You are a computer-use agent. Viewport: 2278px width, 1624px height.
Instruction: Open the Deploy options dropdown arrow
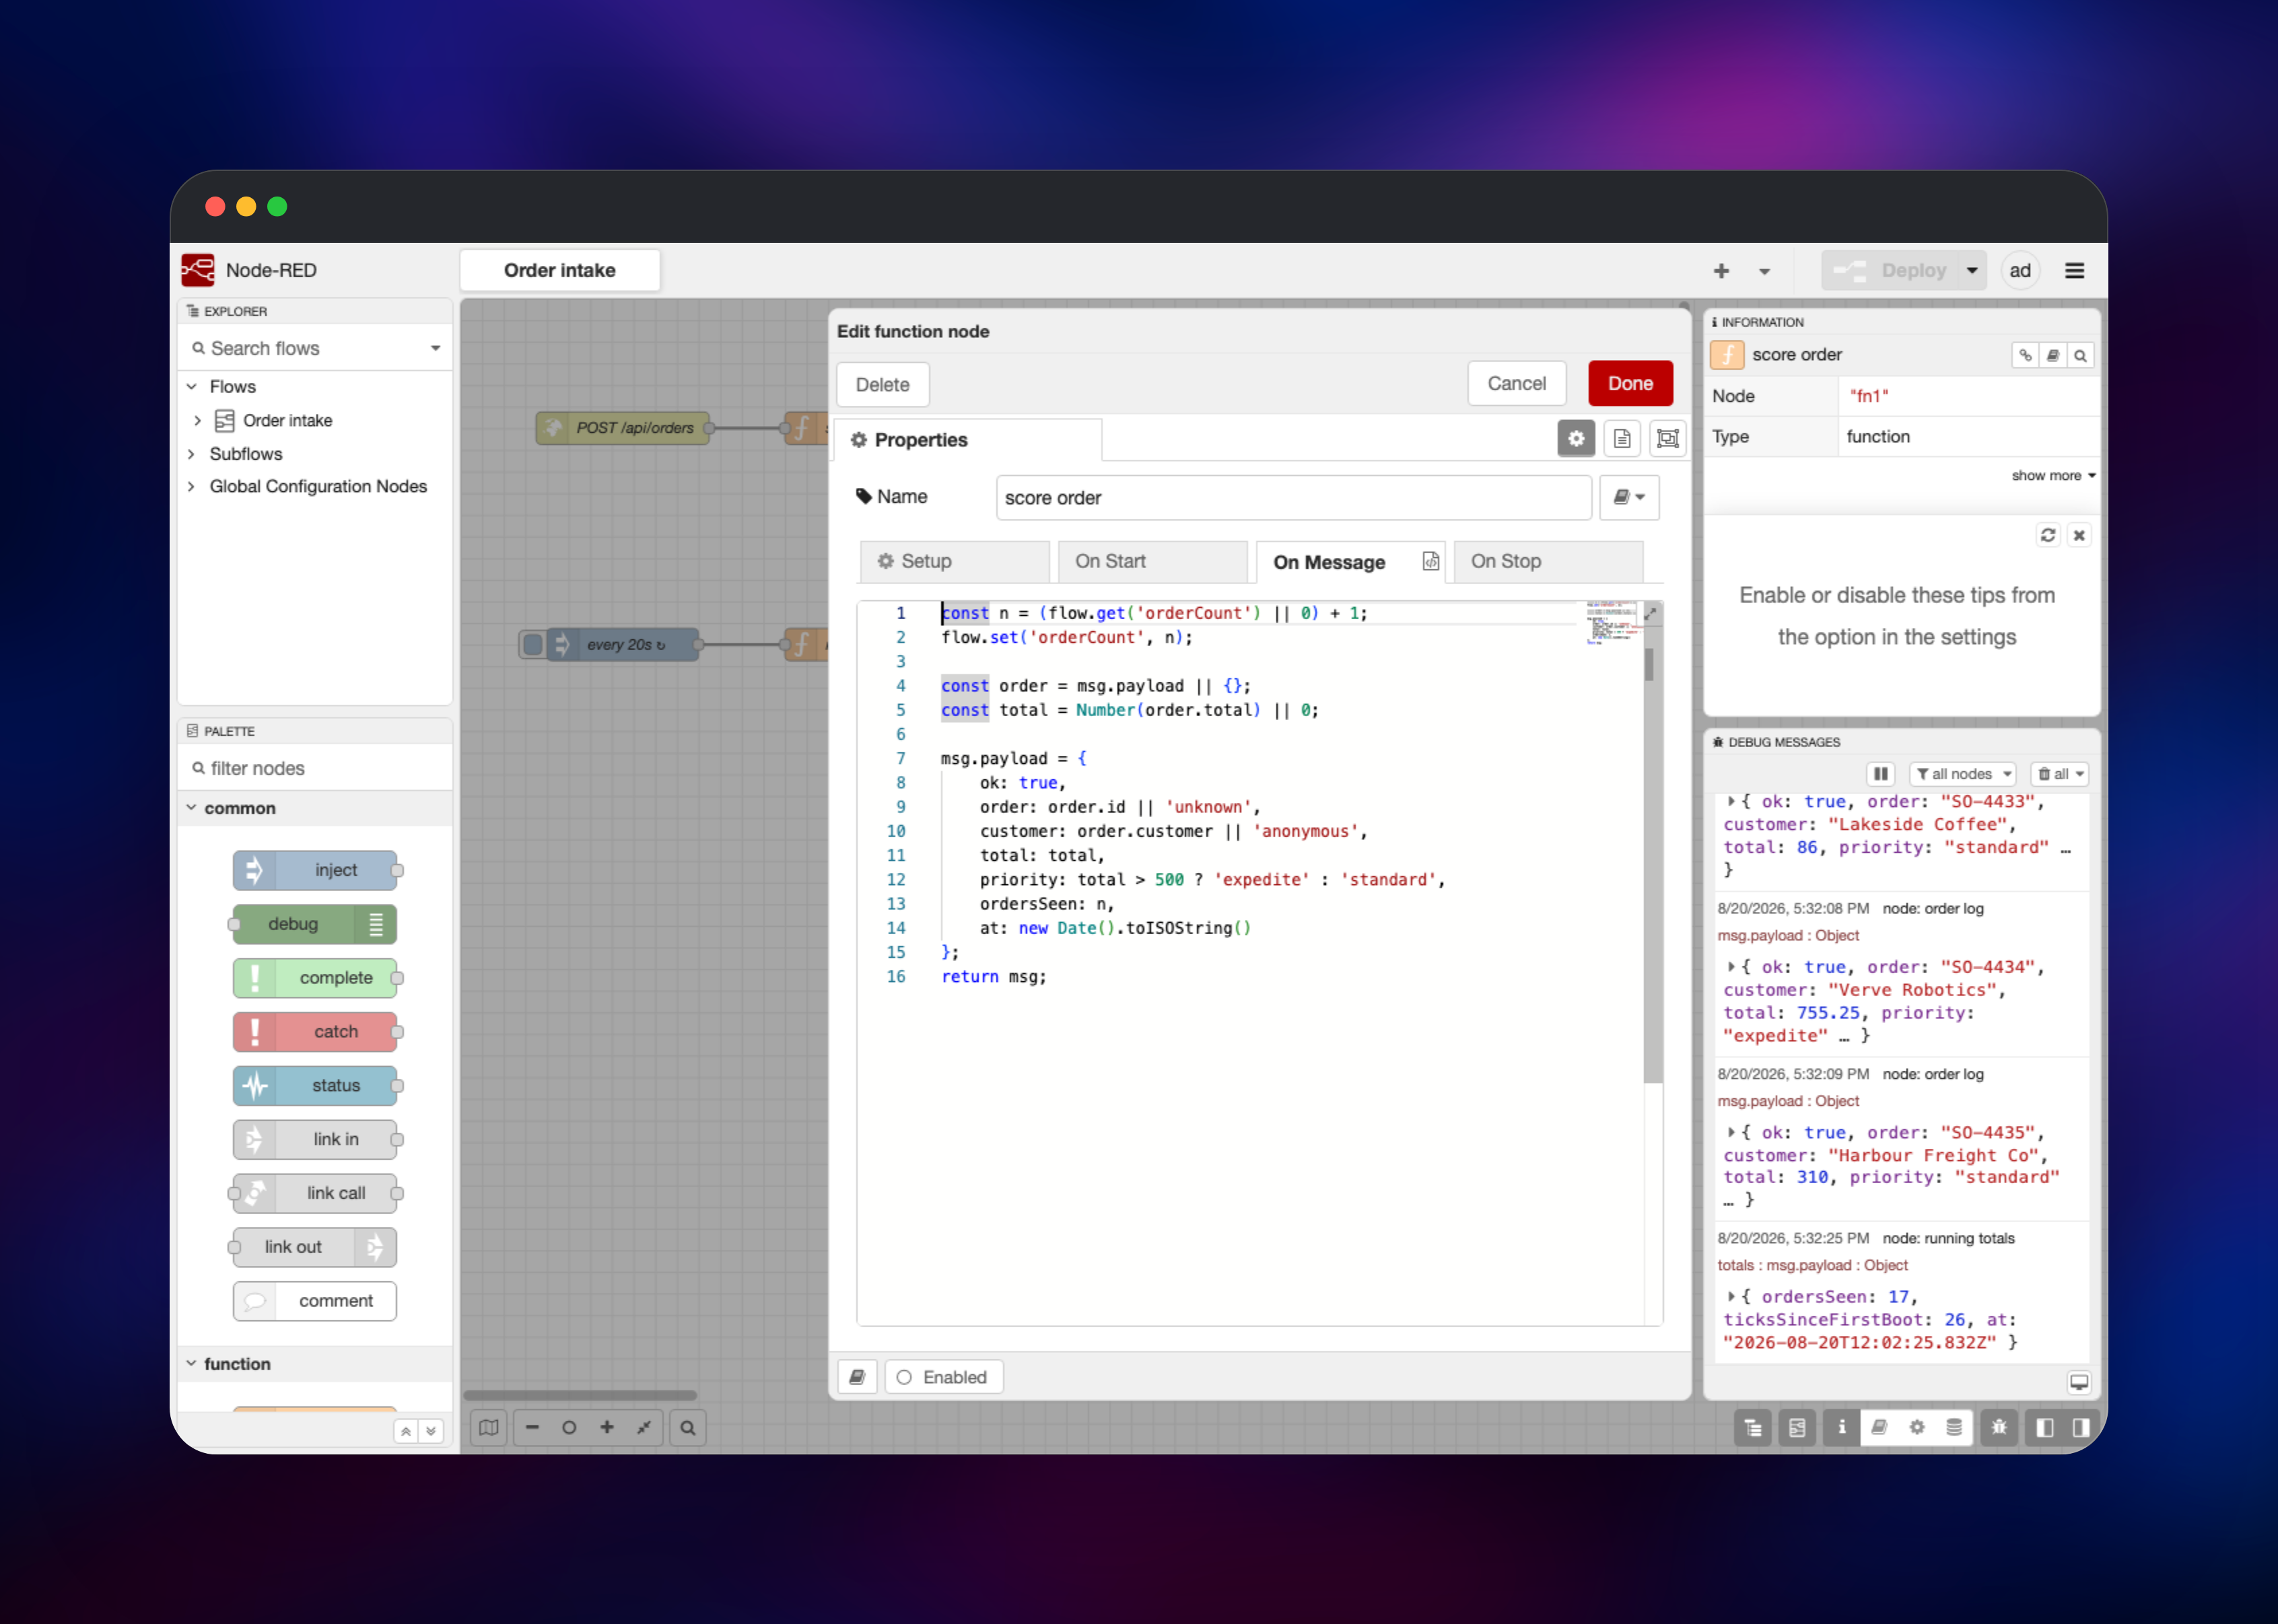(1972, 270)
